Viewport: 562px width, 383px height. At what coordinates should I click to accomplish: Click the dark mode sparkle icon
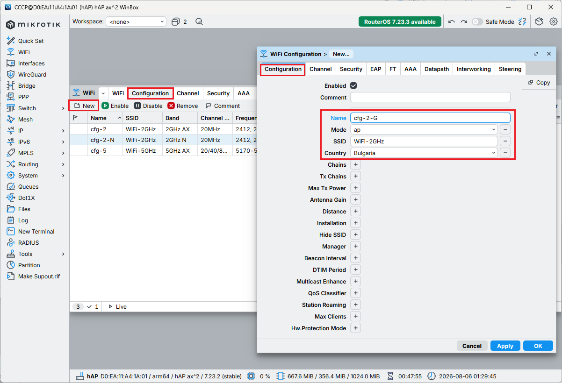click(x=522, y=21)
